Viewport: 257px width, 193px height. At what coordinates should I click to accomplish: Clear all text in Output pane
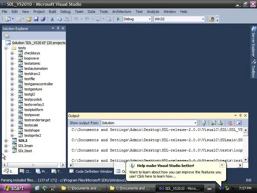[x=230, y=123]
